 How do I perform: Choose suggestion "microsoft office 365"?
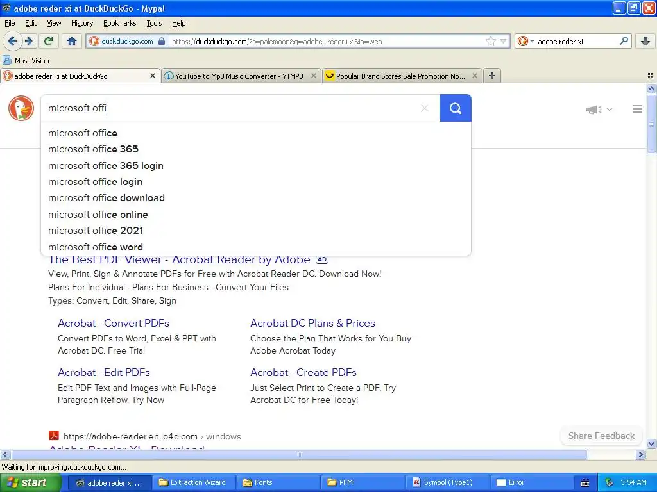(255, 149)
